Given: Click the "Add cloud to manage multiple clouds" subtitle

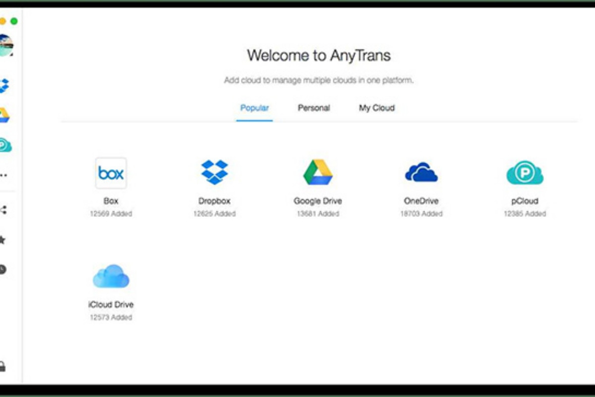Looking at the screenshot, I should pyautogui.click(x=319, y=80).
